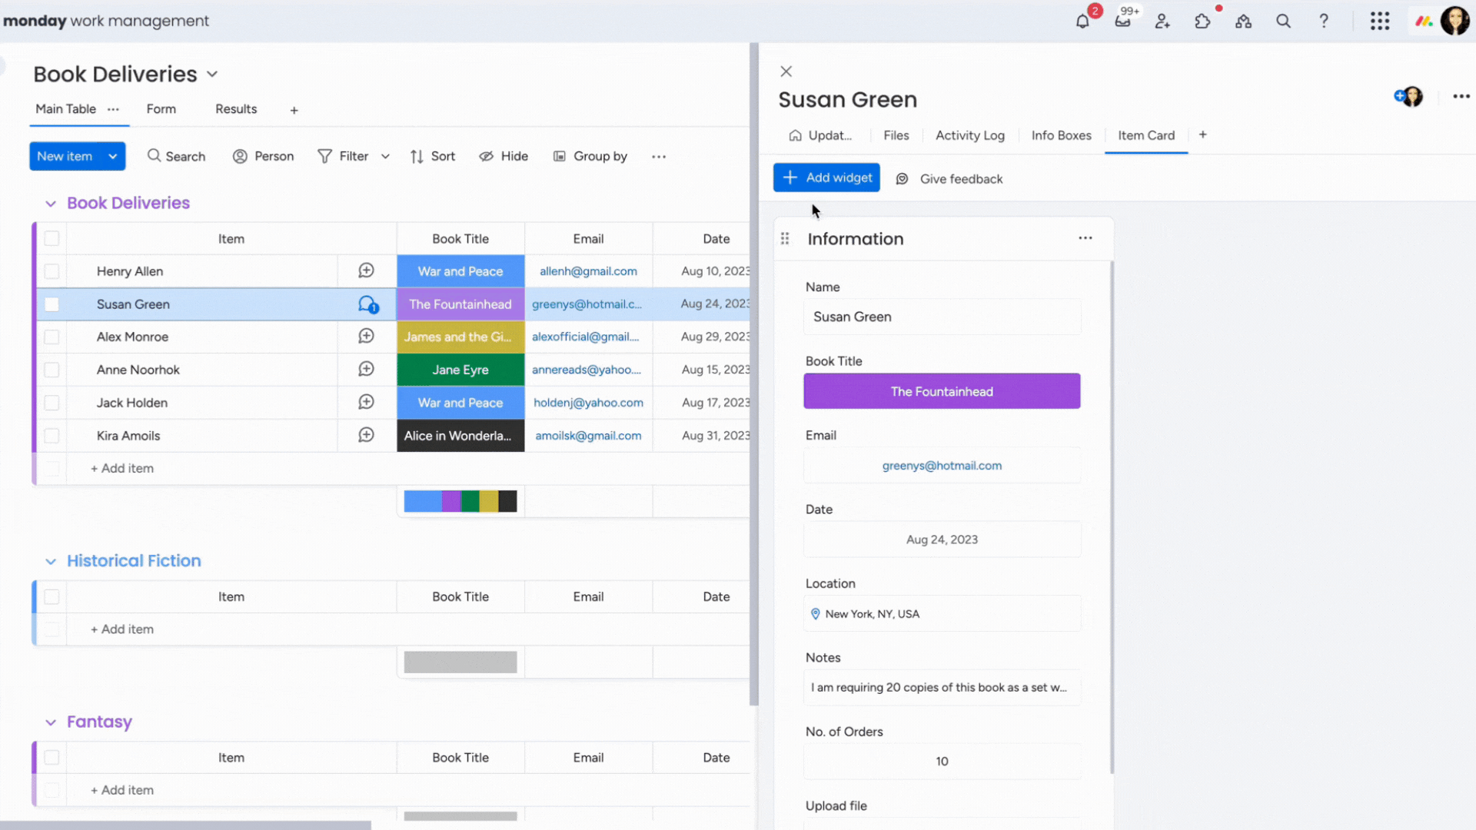Switch to the Results view tab
This screenshot has height=830, width=1476.
(236, 109)
